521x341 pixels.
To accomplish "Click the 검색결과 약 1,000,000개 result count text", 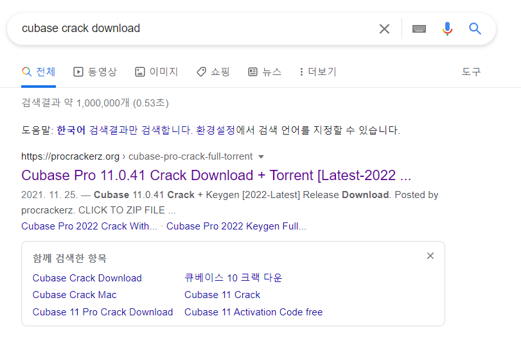I will (x=95, y=103).
